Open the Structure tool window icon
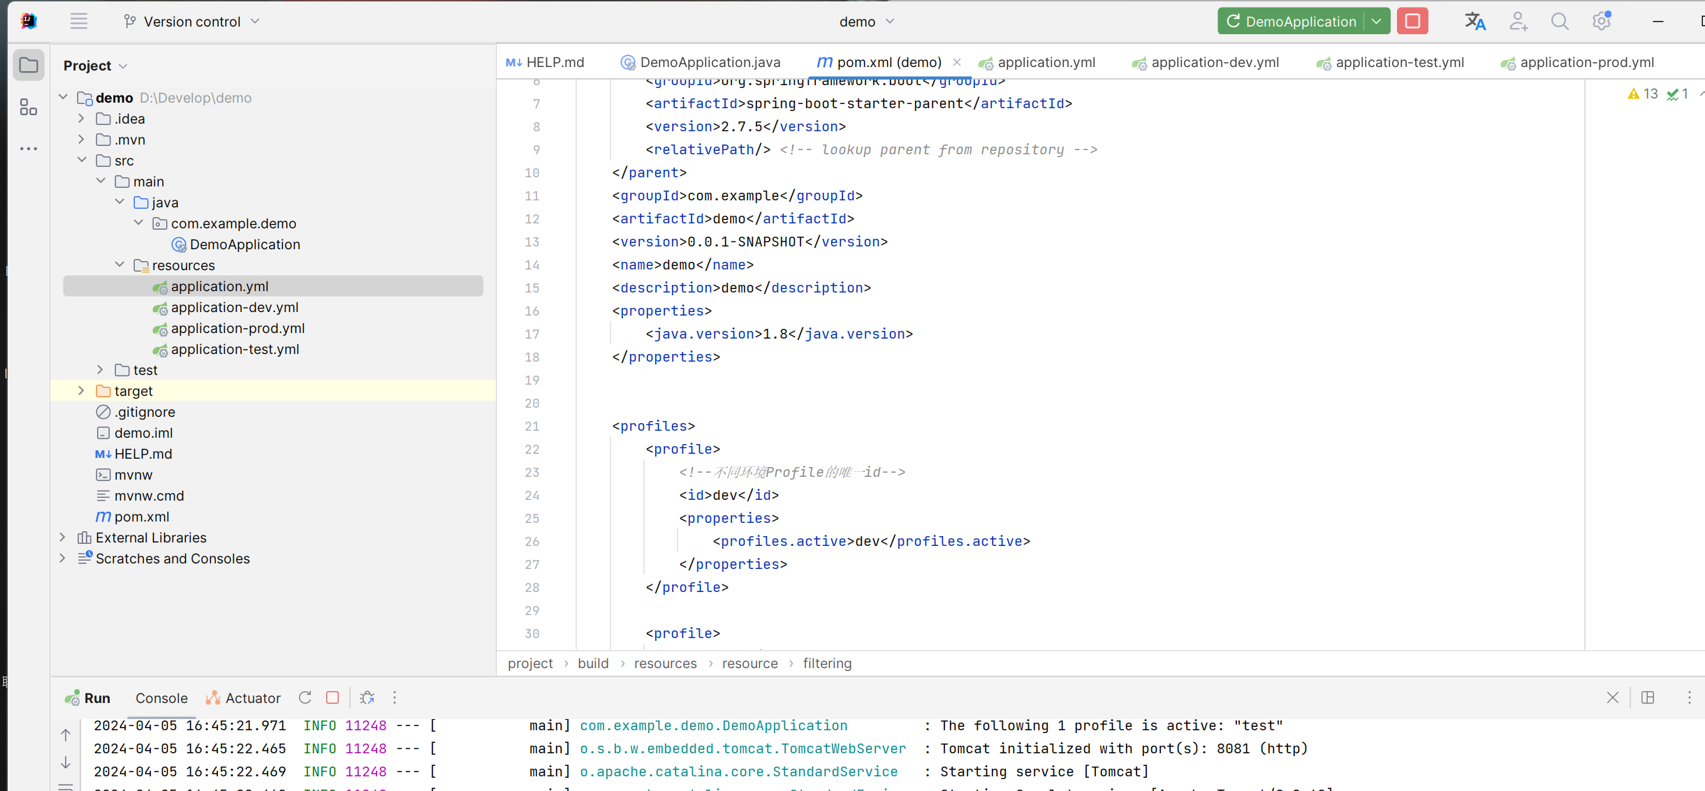Image resolution: width=1705 pixels, height=791 pixels. point(29,107)
